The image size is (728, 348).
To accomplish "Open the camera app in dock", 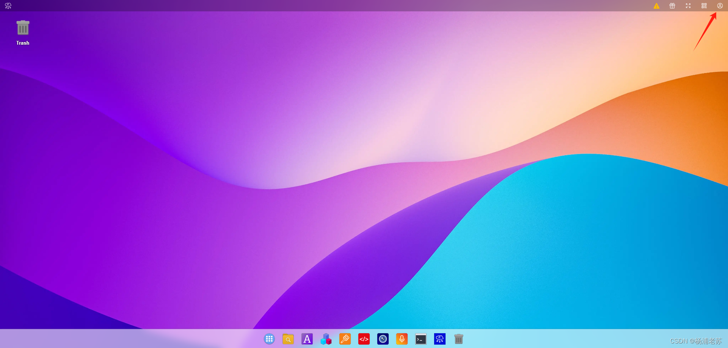I will [x=383, y=339].
